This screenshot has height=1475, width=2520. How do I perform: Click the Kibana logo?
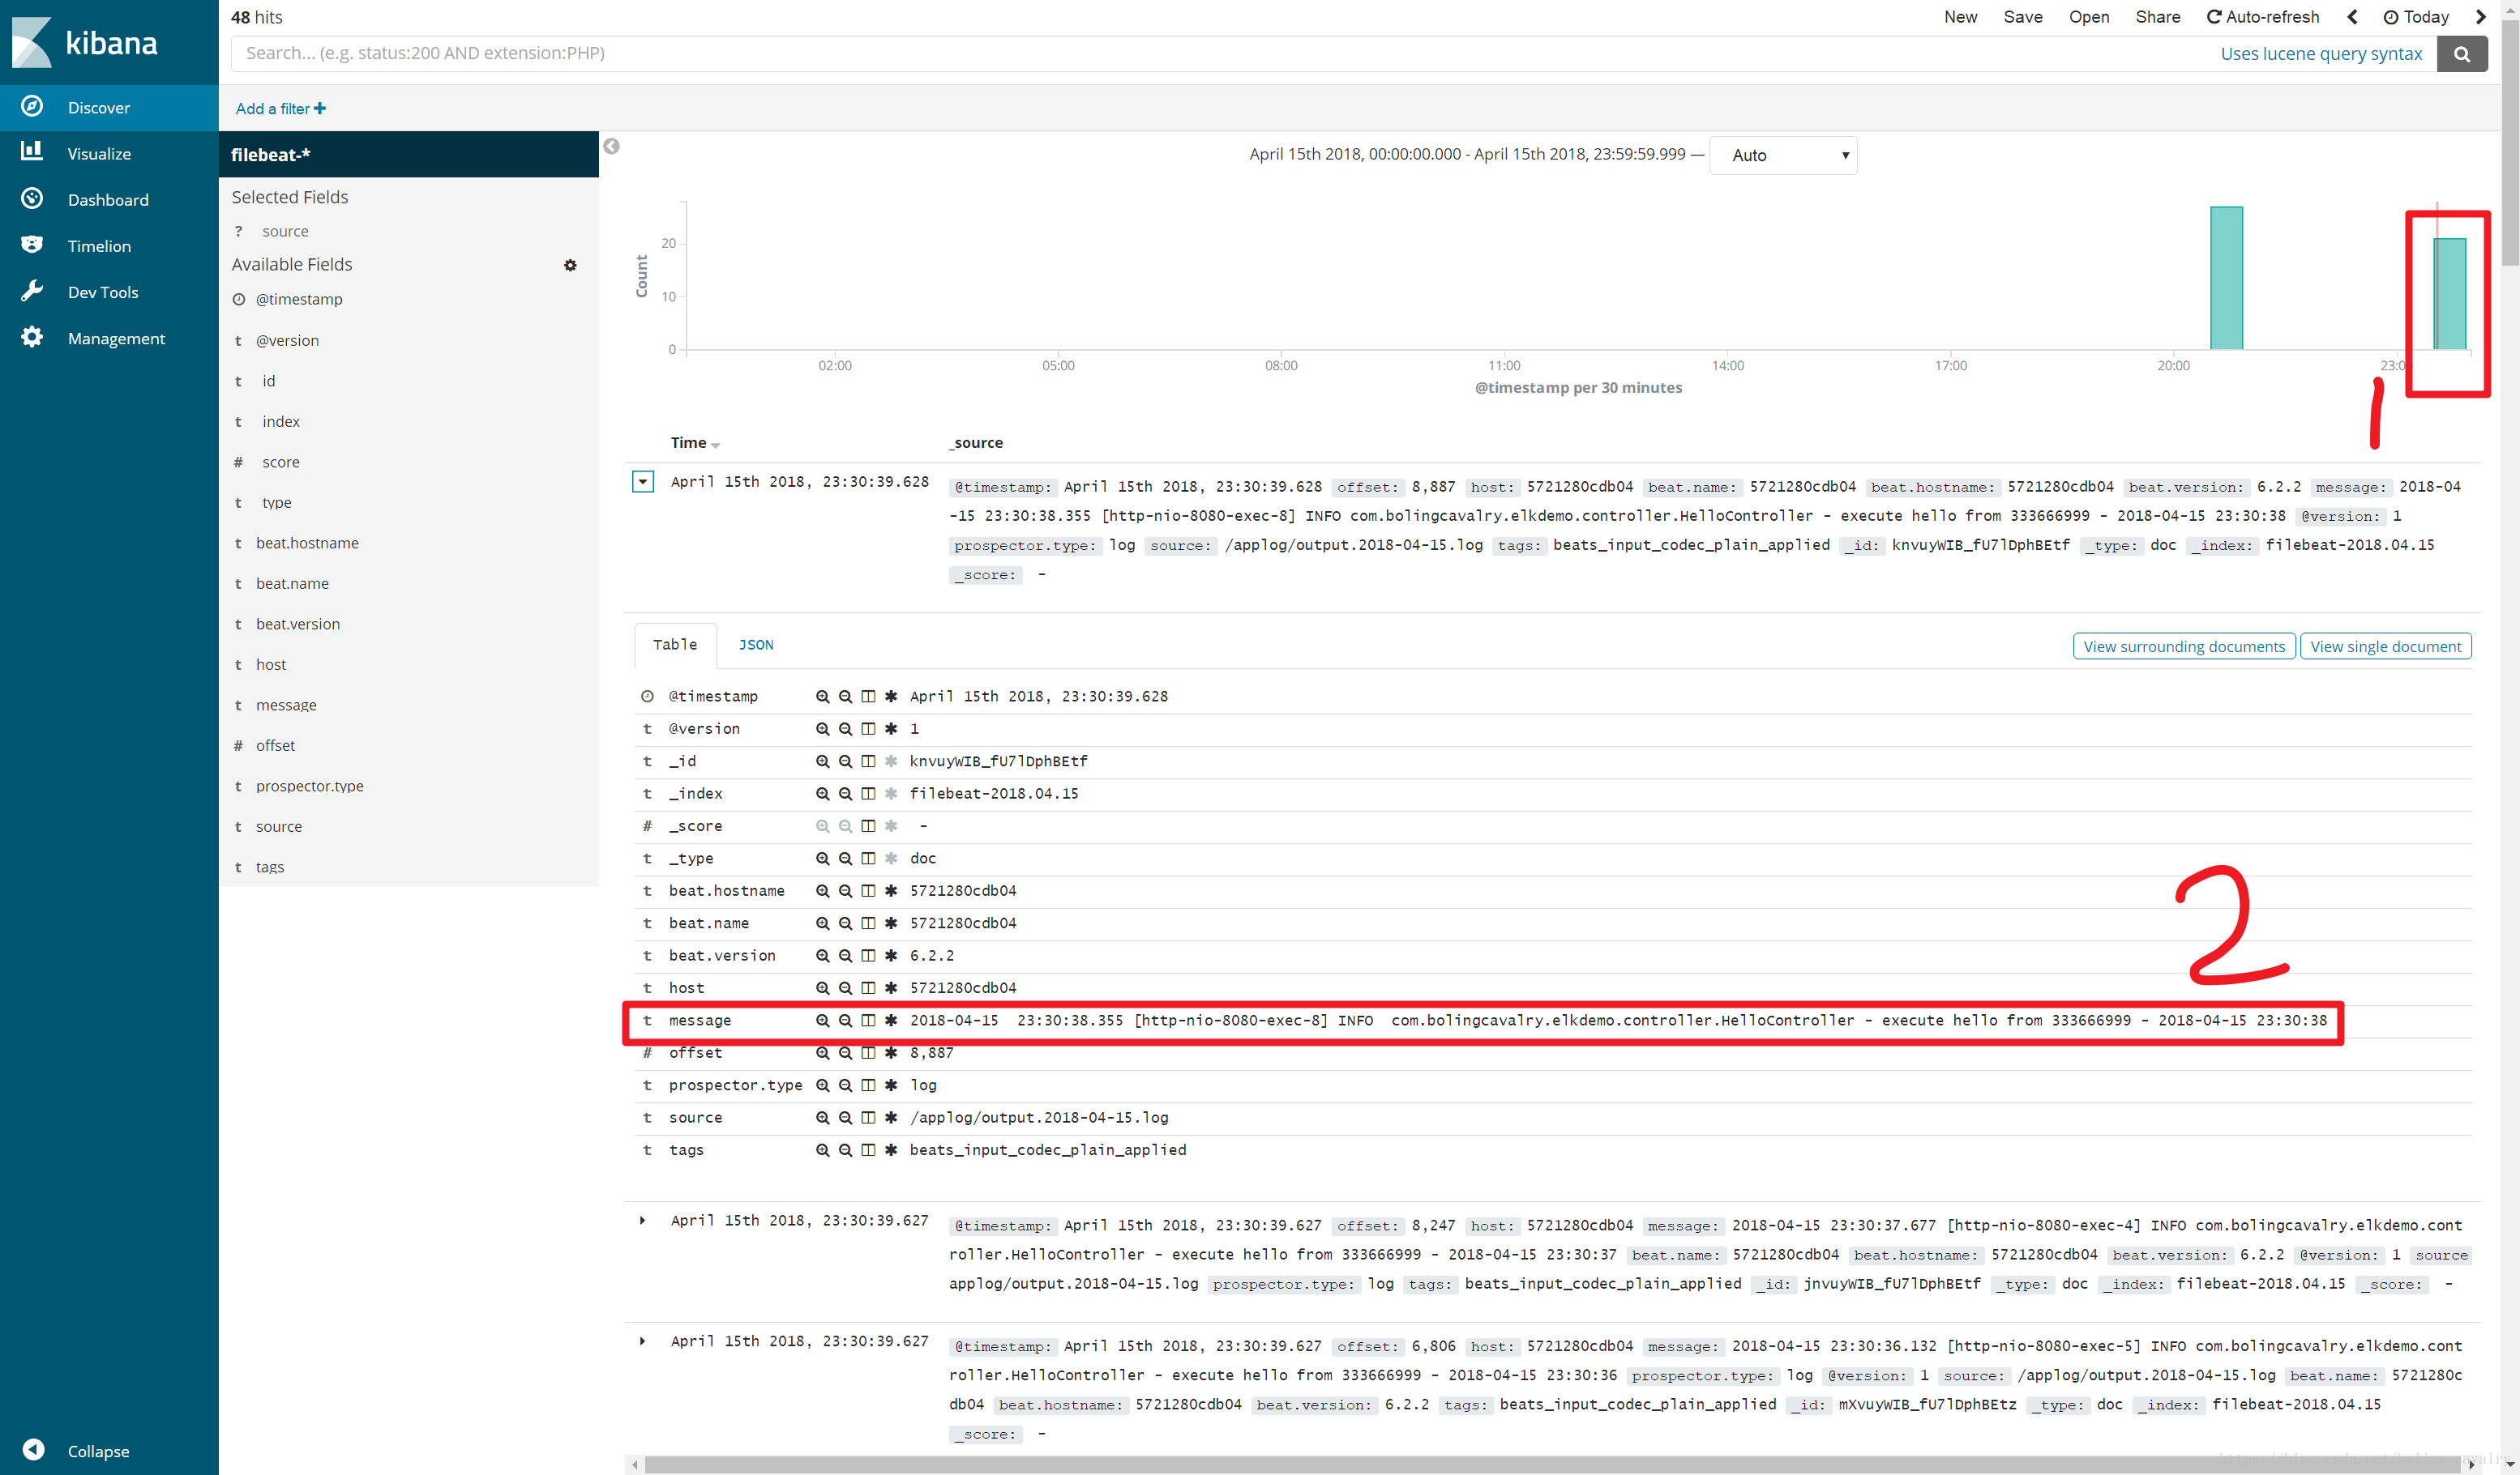point(85,42)
